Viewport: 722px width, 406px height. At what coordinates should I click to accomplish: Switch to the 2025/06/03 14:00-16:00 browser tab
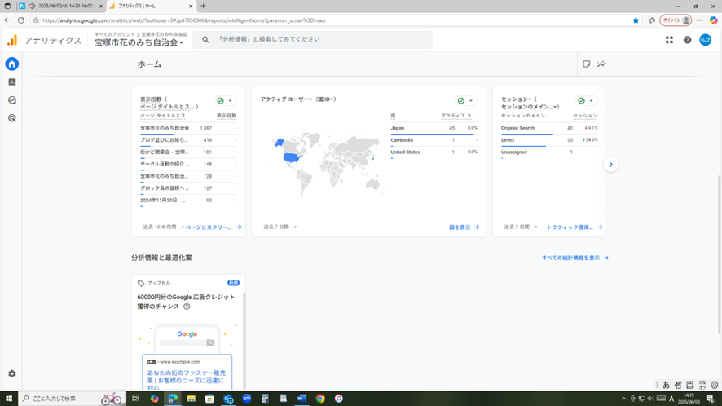tap(61, 6)
